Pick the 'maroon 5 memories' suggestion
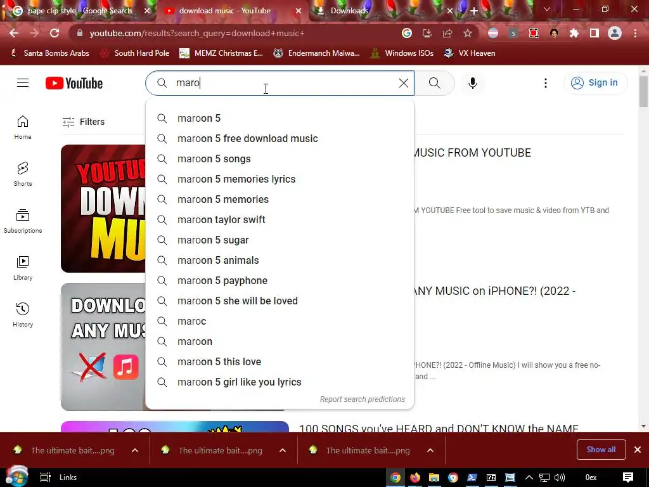This screenshot has height=487, width=649. (280, 200)
